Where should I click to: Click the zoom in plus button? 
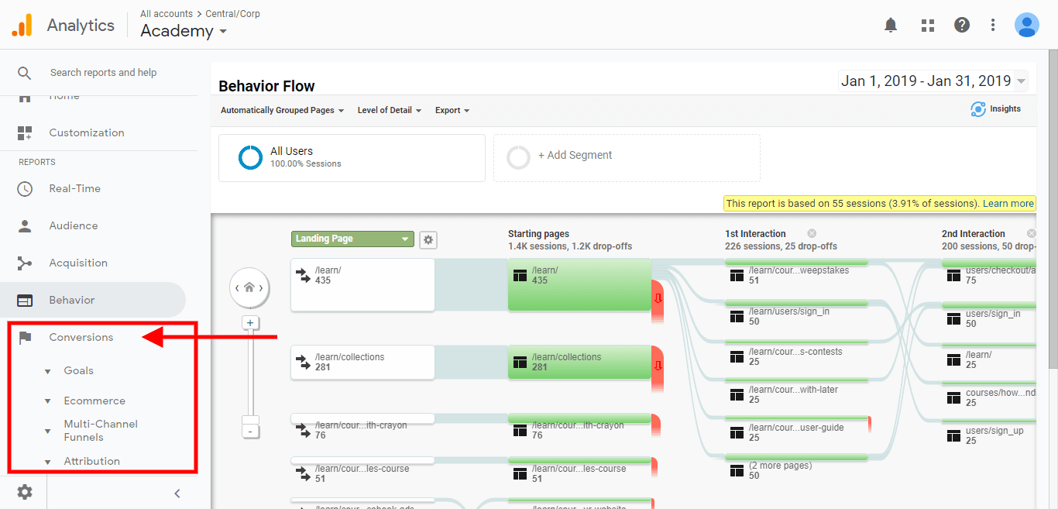pos(249,323)
